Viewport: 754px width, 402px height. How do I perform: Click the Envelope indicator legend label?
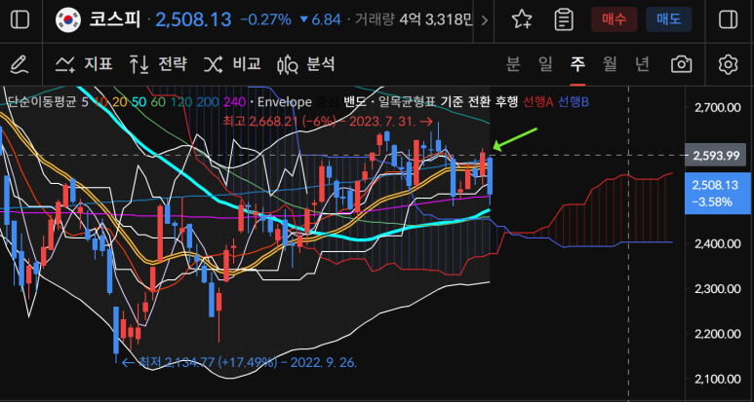[x=284, y=101]
